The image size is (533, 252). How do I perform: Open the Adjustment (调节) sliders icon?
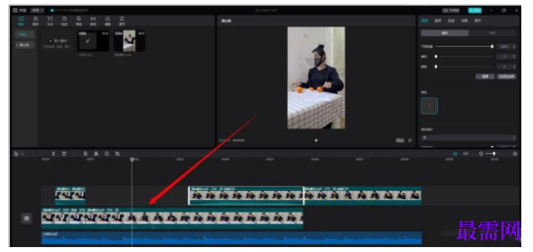coord(122,20)
